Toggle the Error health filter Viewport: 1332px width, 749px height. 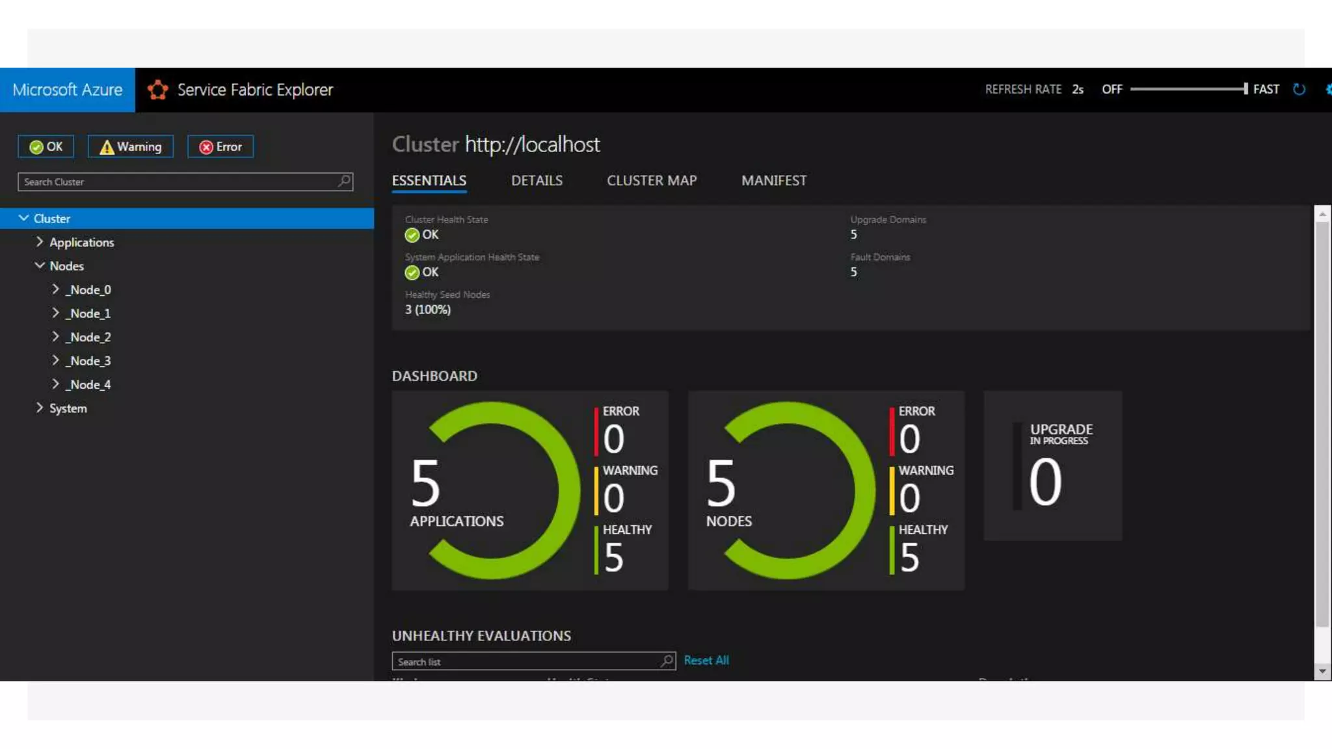point(220,147)
